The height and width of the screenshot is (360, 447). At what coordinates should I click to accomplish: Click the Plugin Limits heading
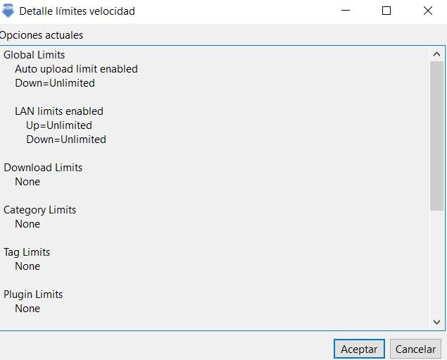point(33,294)
